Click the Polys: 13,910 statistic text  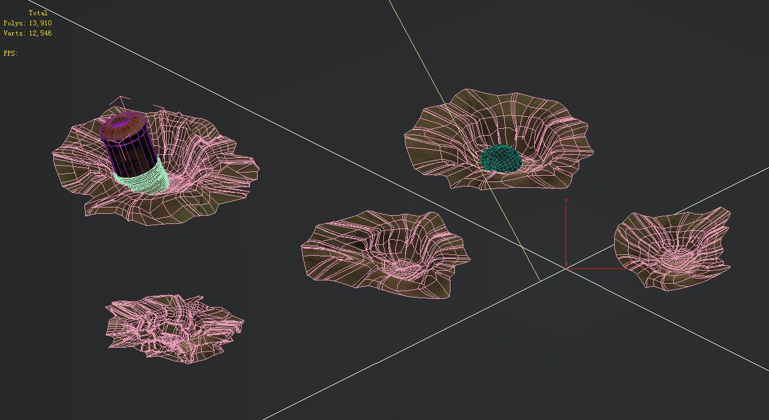(27, 23)
